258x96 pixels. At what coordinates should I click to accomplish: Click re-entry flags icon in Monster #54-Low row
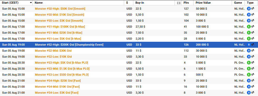pos(253,92)
